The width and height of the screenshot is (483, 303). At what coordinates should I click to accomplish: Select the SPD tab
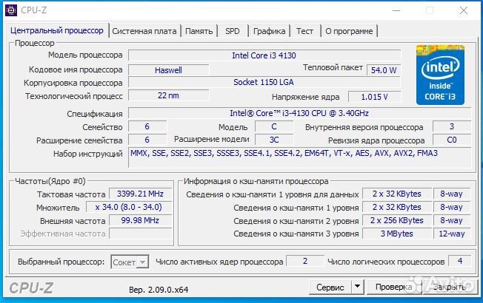(232, 31)
